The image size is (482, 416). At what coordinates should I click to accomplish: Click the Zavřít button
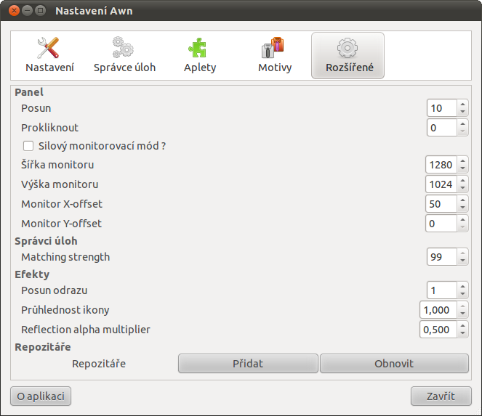point(441,396)
